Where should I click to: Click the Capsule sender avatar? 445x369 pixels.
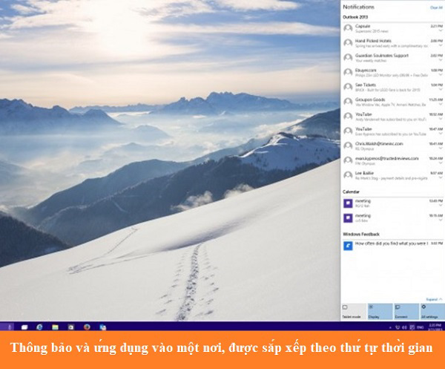(348, 28)
